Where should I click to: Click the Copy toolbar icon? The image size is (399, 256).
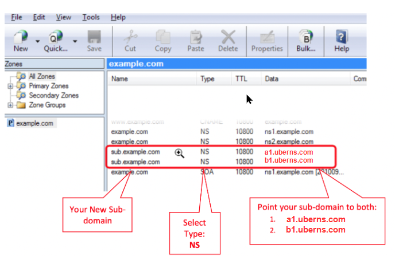pyautogui.click(x=163, y=37)
